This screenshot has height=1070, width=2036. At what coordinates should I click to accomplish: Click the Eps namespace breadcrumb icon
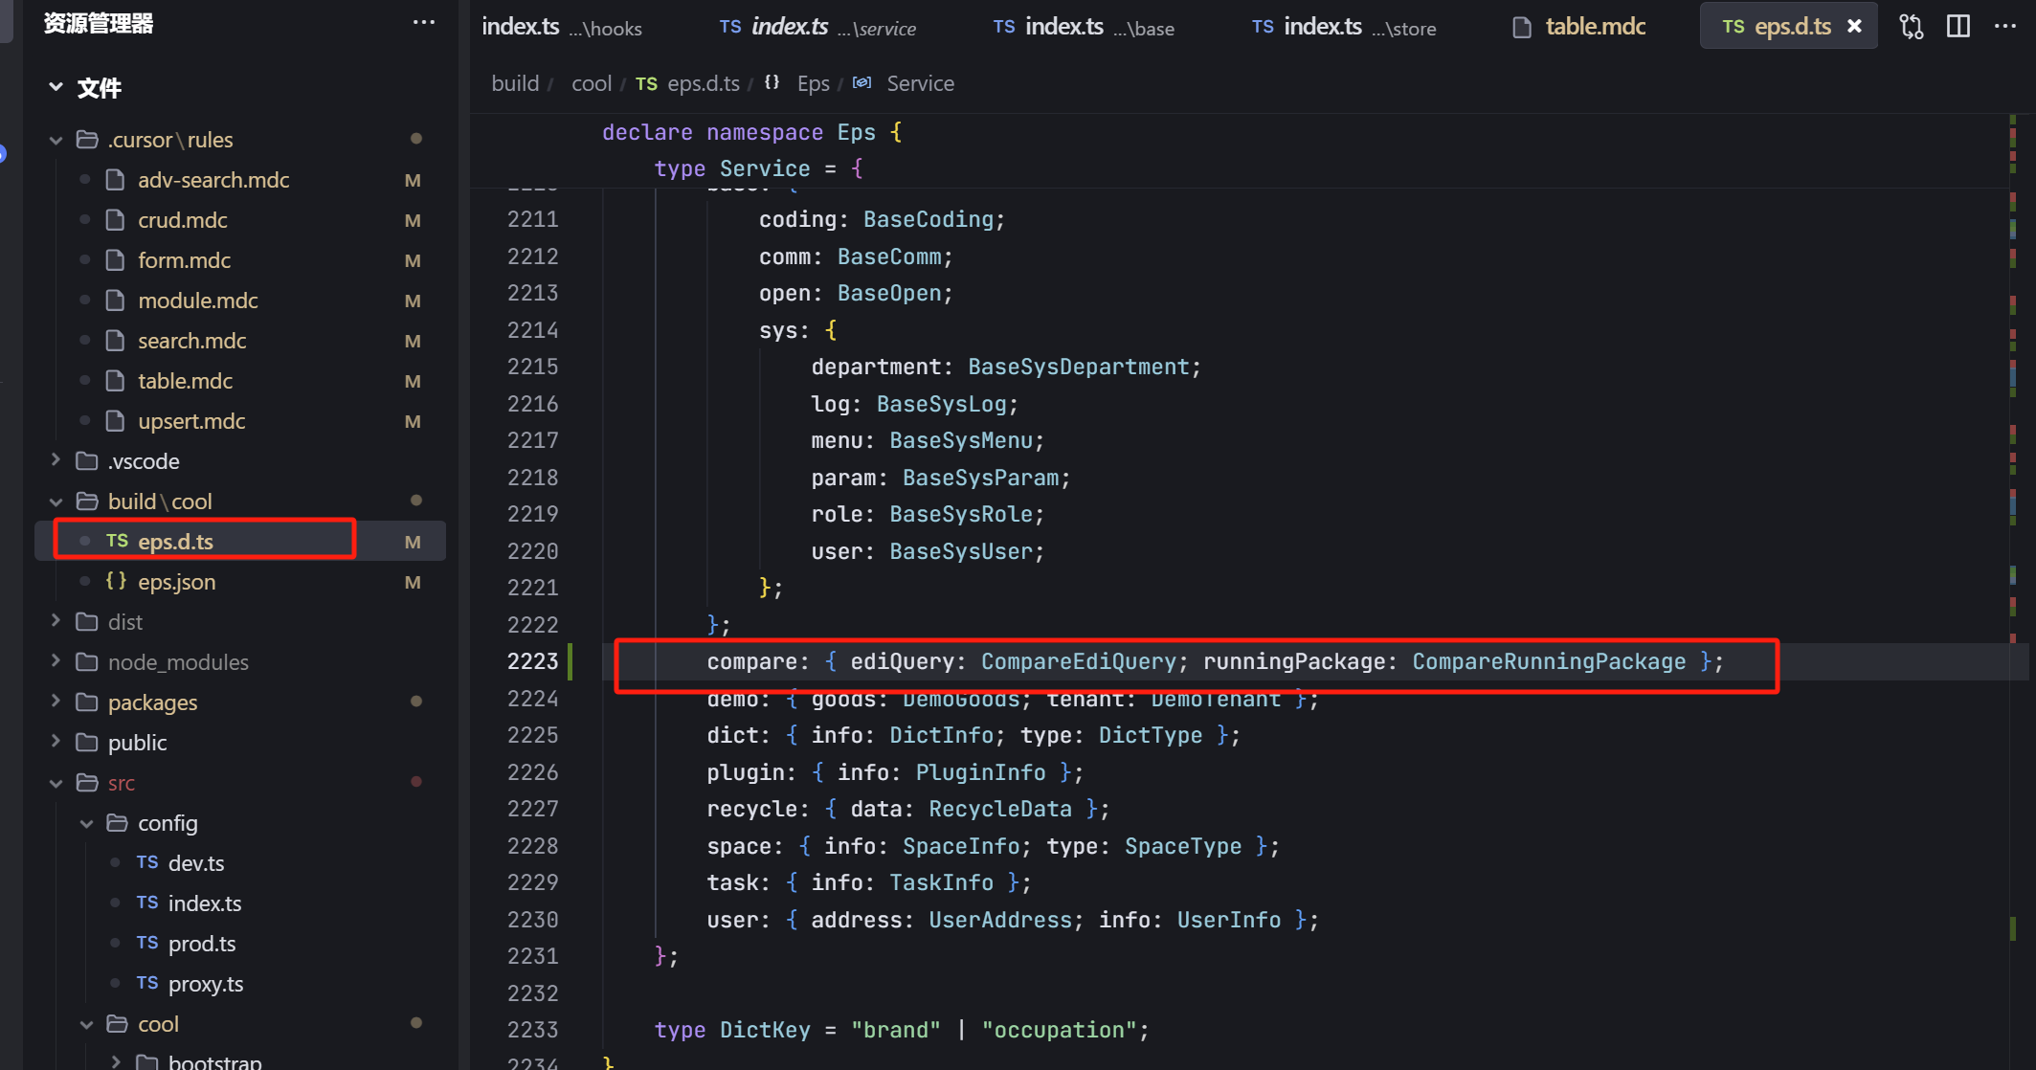772,83
